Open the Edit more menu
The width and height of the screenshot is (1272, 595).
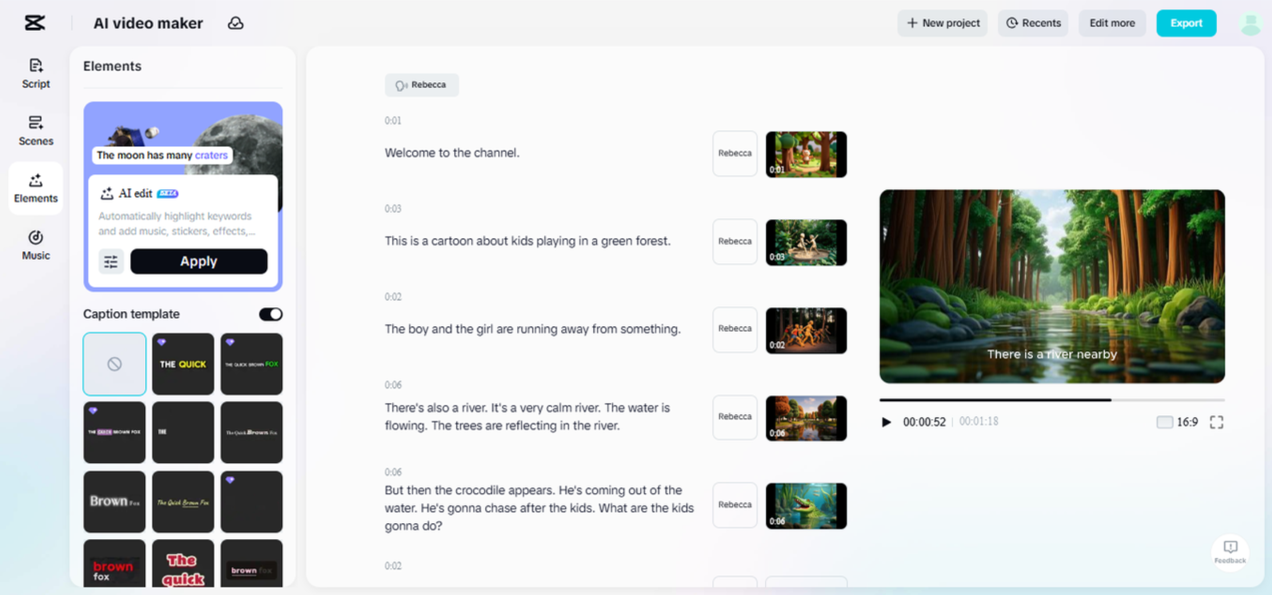[1112, 23]
